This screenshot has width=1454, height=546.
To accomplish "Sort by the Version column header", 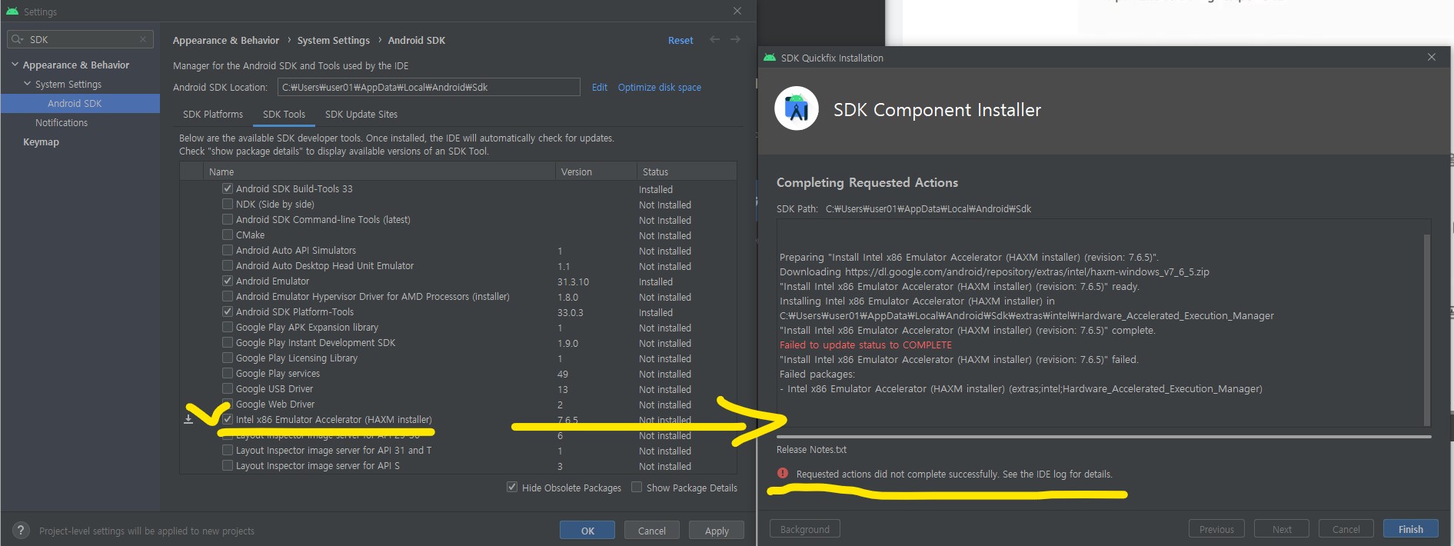I will click(x=596, y=171).
